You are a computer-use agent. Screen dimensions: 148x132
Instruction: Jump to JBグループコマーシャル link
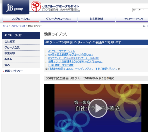tap(61, 51)
